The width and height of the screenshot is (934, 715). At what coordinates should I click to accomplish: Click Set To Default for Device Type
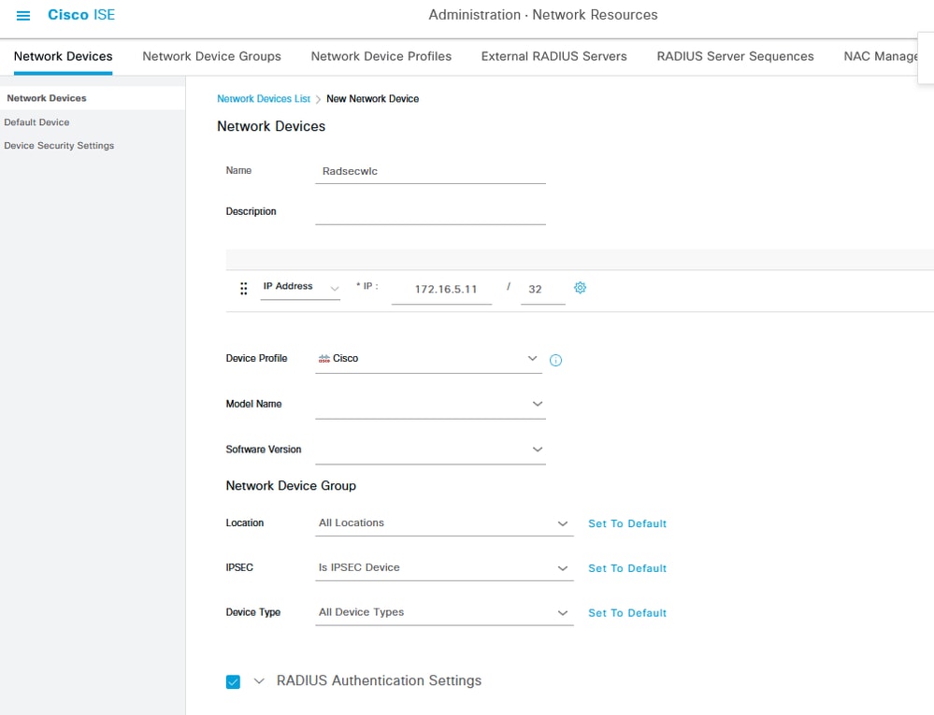[627, 613]
